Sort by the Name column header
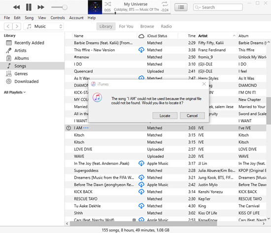The width and height of the screenshot is (271, 233). tap(104, 36)
